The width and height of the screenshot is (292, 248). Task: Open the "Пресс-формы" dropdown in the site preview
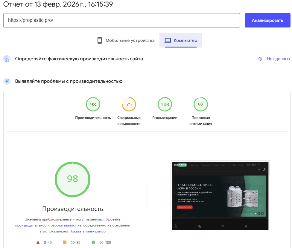tap(195, 165)
